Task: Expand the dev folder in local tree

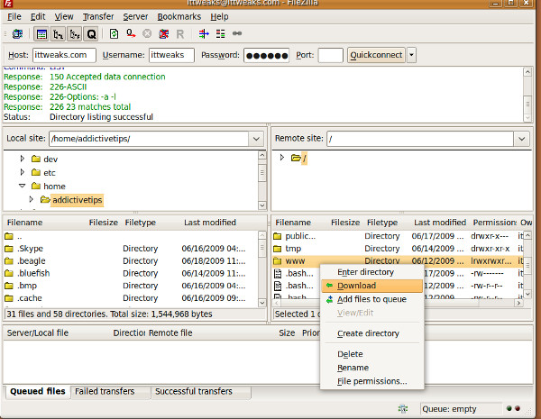Action: coord(22,159)
